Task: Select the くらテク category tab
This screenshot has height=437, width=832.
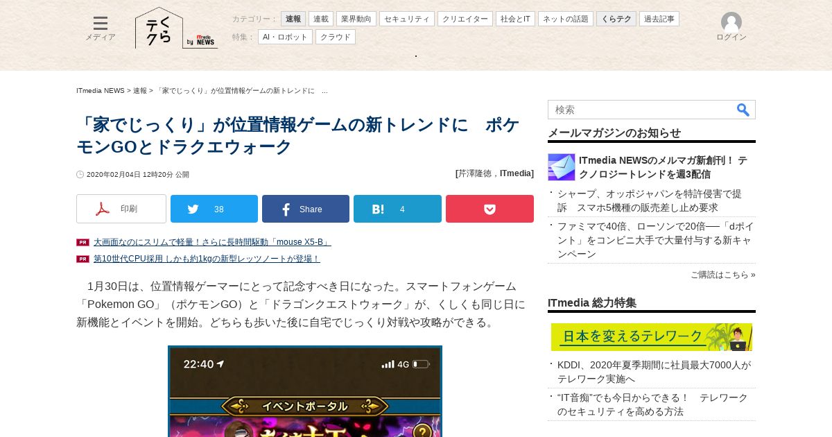Action: pyautogui.click(x=616, y=19)
